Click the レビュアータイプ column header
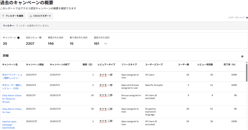This screenshot has height=130, width=248. click(106, 65)
